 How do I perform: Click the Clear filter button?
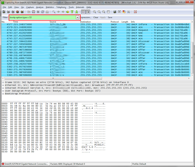[x=96, y=17]
